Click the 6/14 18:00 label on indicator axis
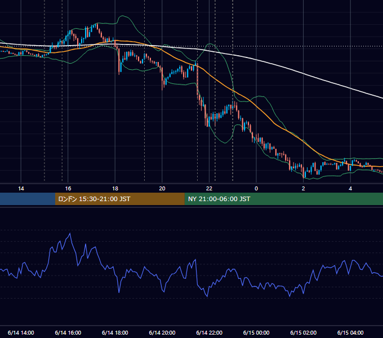383x338 pixels. pyautogui.click(x=115, y=332)
